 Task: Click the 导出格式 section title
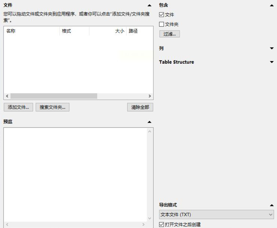pos(168,205)
